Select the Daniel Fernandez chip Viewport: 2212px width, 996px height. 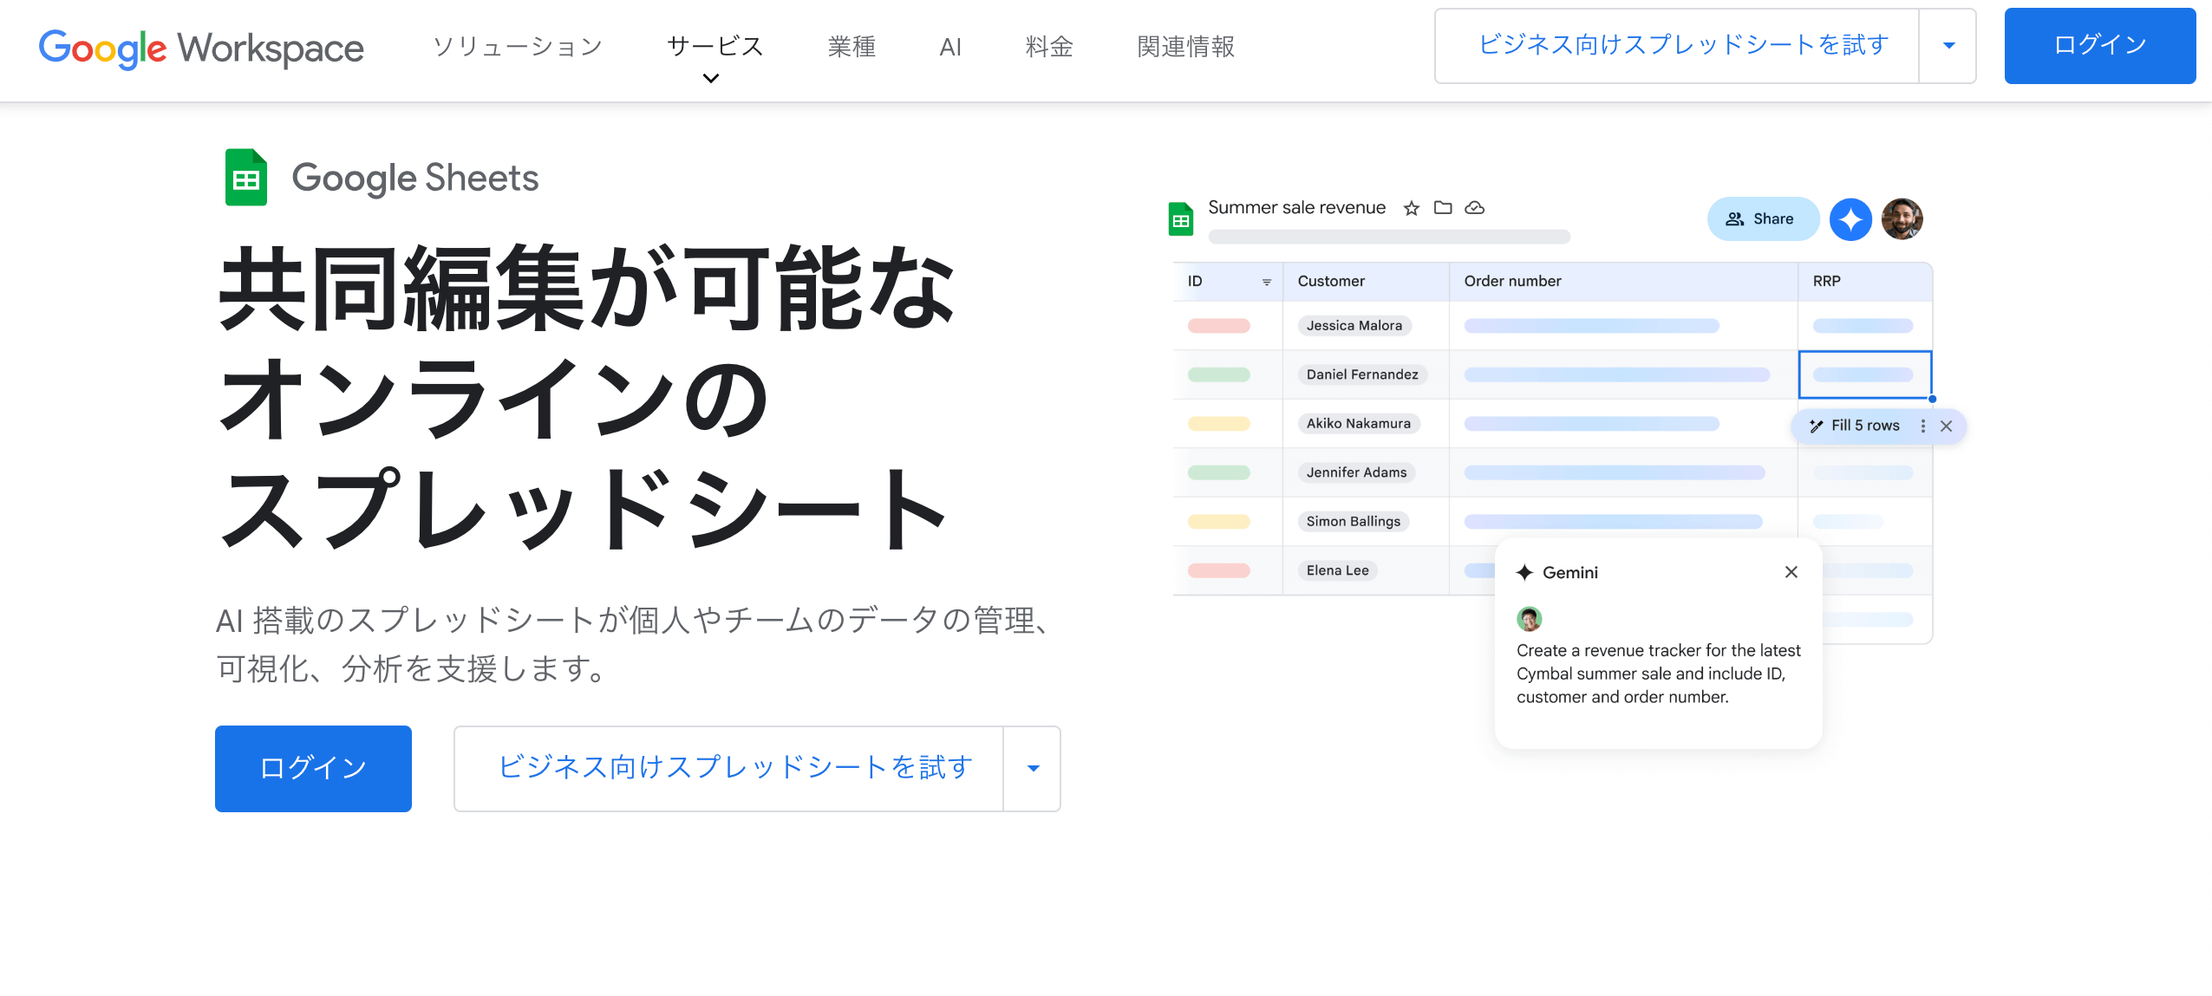[x=1363, y=374]
